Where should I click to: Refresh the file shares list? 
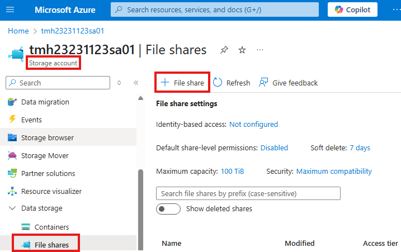click(x=231, y=83)
